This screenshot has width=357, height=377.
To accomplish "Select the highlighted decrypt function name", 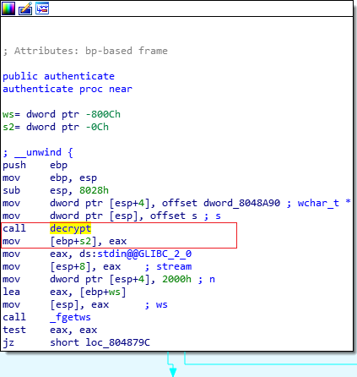I will (70, 228).
